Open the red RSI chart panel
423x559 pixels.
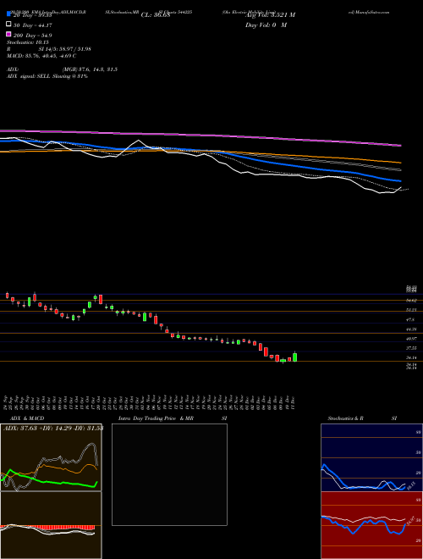point(371,525)
